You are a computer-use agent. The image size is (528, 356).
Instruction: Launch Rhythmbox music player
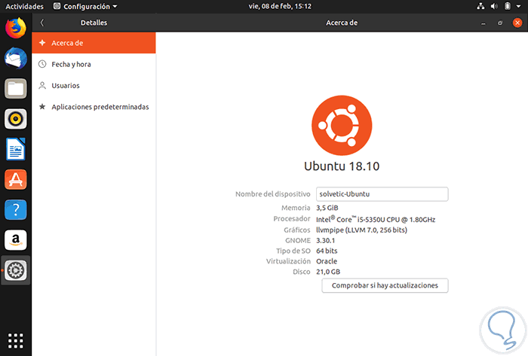[x=16, y=119]
